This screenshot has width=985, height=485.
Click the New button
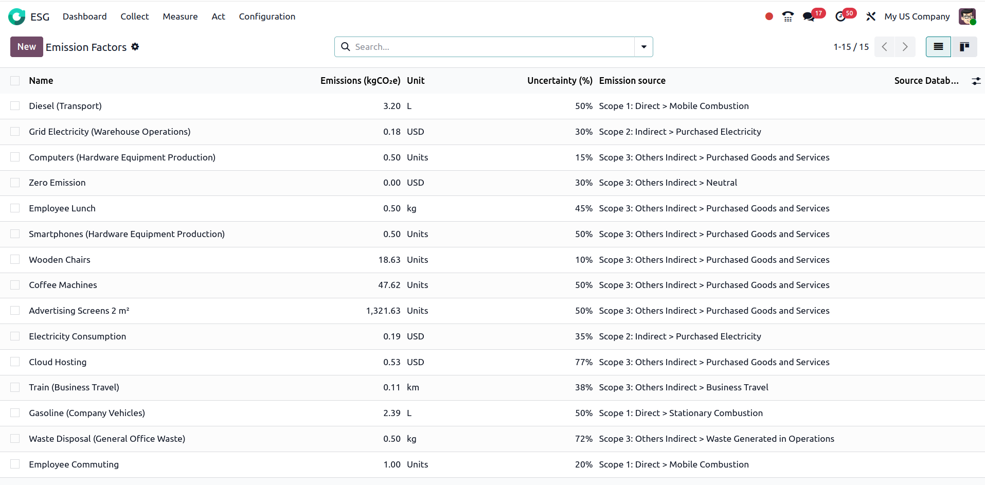[x=27, y=47]
